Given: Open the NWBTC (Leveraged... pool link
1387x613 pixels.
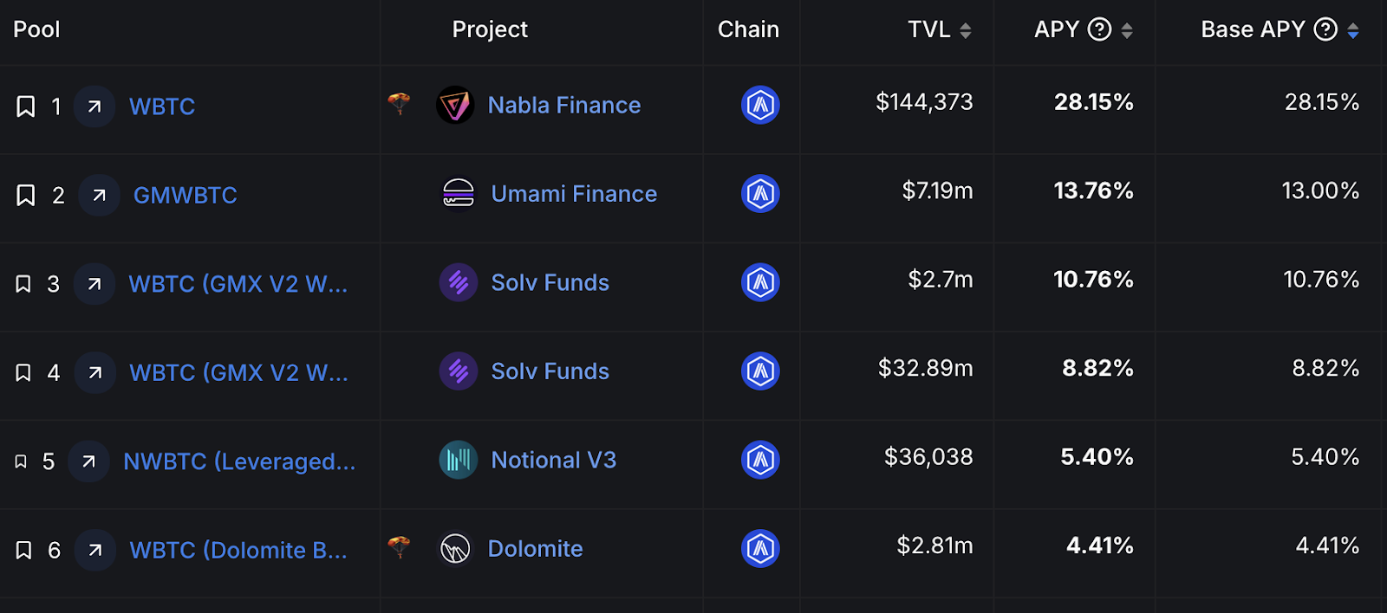Looking at the screenshot, I should pos(239,461).
